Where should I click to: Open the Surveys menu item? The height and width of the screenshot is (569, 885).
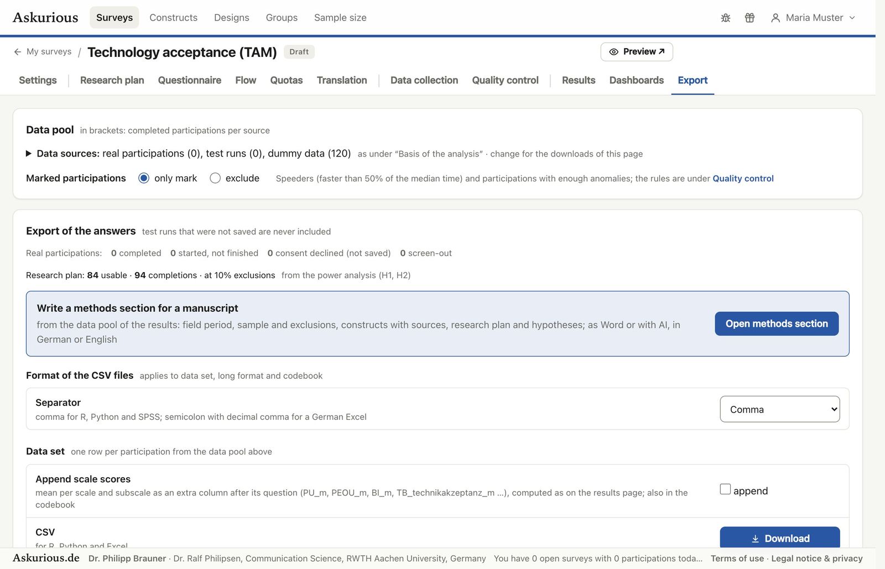(114, 18)
